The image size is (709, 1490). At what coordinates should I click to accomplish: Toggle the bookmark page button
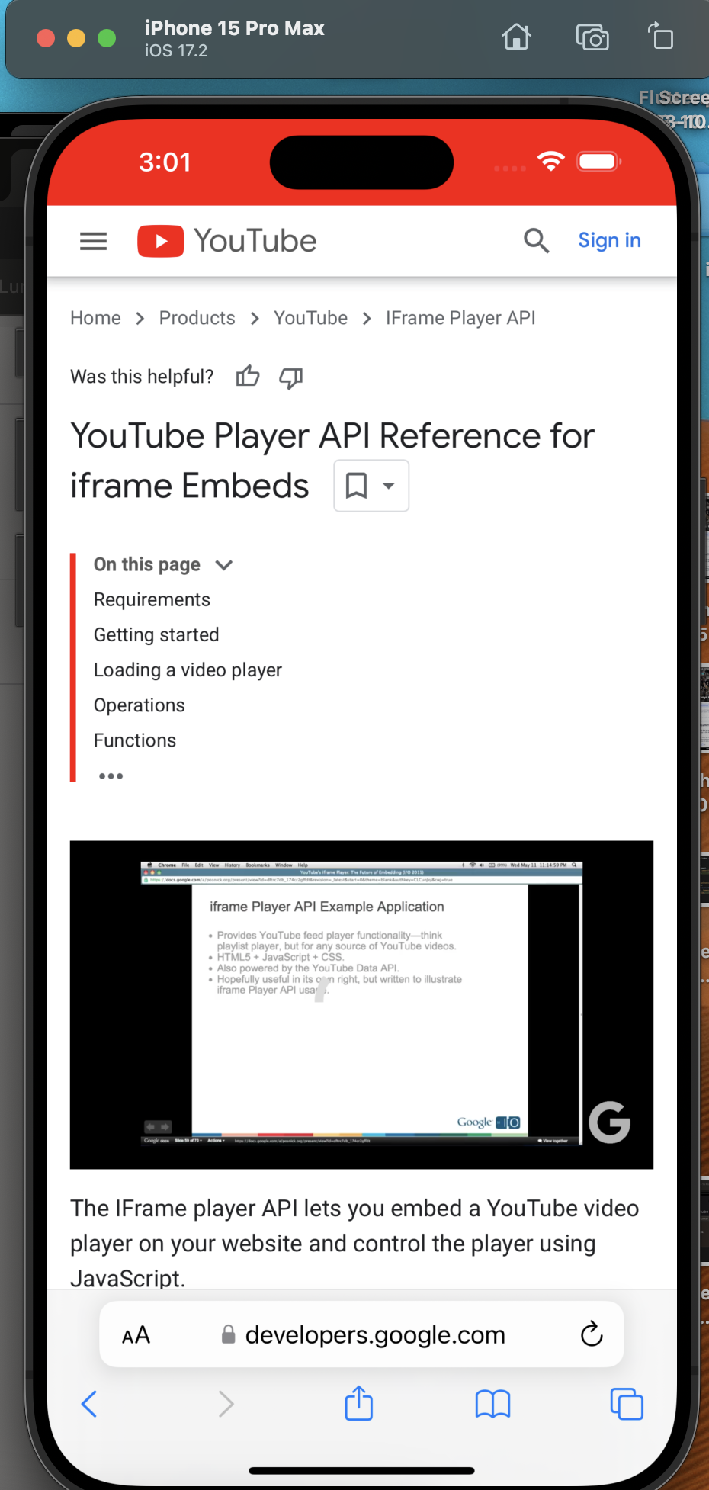[356, 486]
